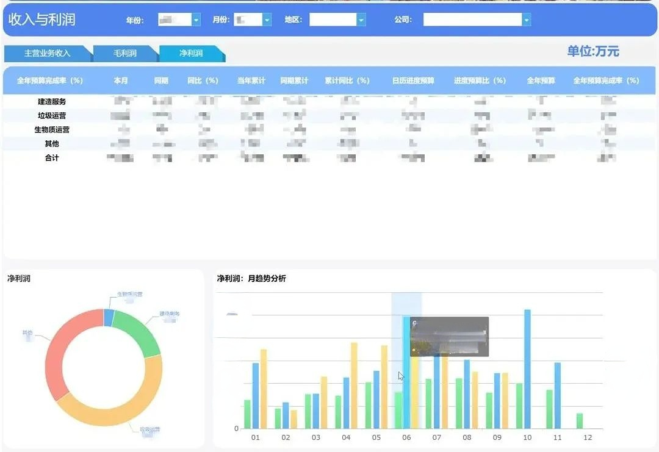Click the 地区 selection text field

[x=333, y=20]
